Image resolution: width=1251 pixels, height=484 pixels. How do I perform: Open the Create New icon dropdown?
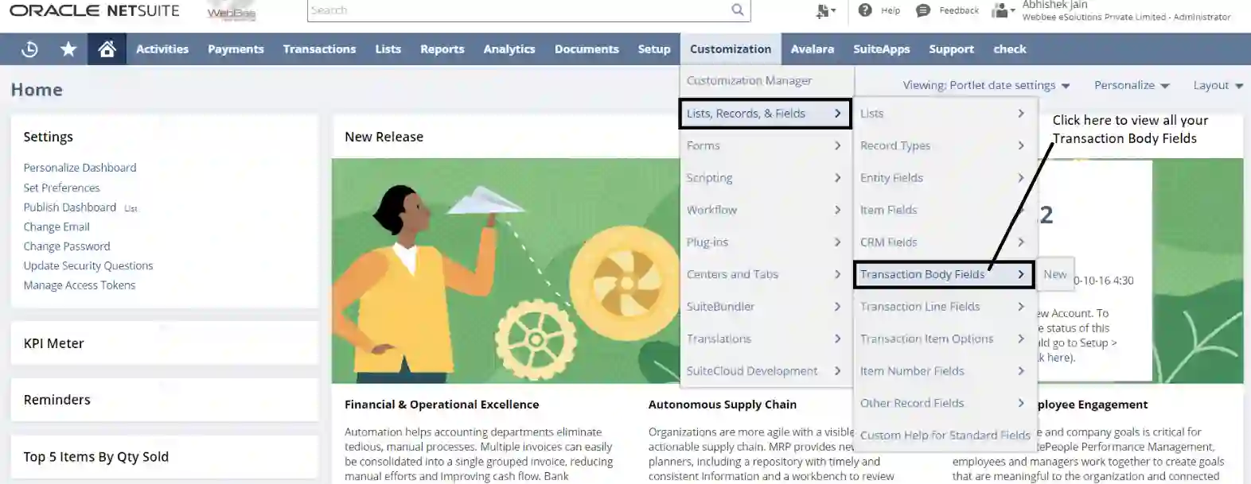[826, 10]
